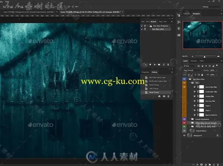Open the Layers panel options menu
Viewport: 223px width, 166px height.
tap(221, 61)
